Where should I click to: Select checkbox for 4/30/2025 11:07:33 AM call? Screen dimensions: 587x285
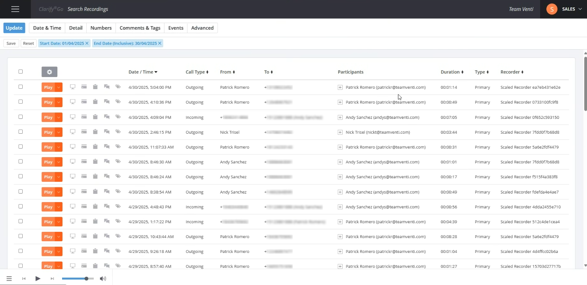point(21,147)
